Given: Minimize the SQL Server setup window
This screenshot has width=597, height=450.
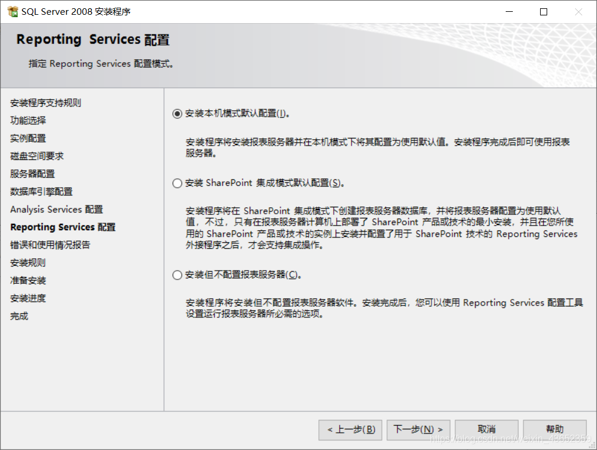Looking at the screenshot, I should [509, 12].
